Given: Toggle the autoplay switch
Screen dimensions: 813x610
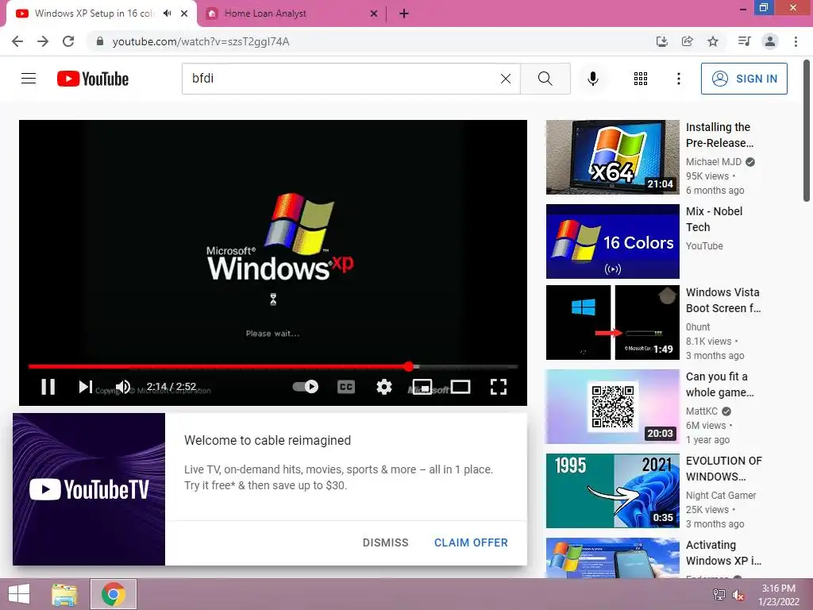Looking at the screenshot, I should (306, 387).
